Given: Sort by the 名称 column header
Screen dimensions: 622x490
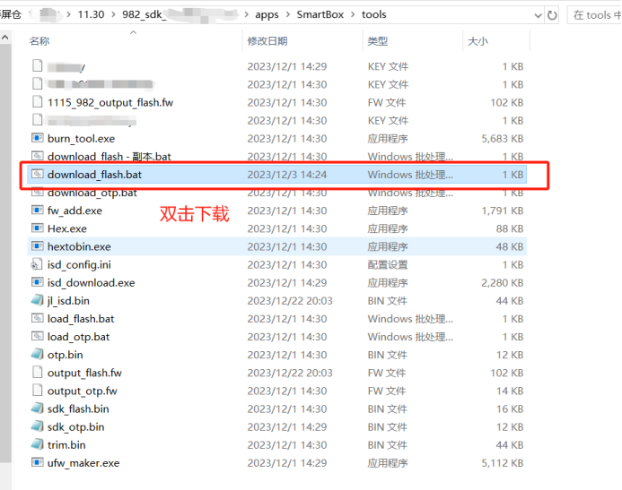Looking at the screenshot, I should coord(39,41).
